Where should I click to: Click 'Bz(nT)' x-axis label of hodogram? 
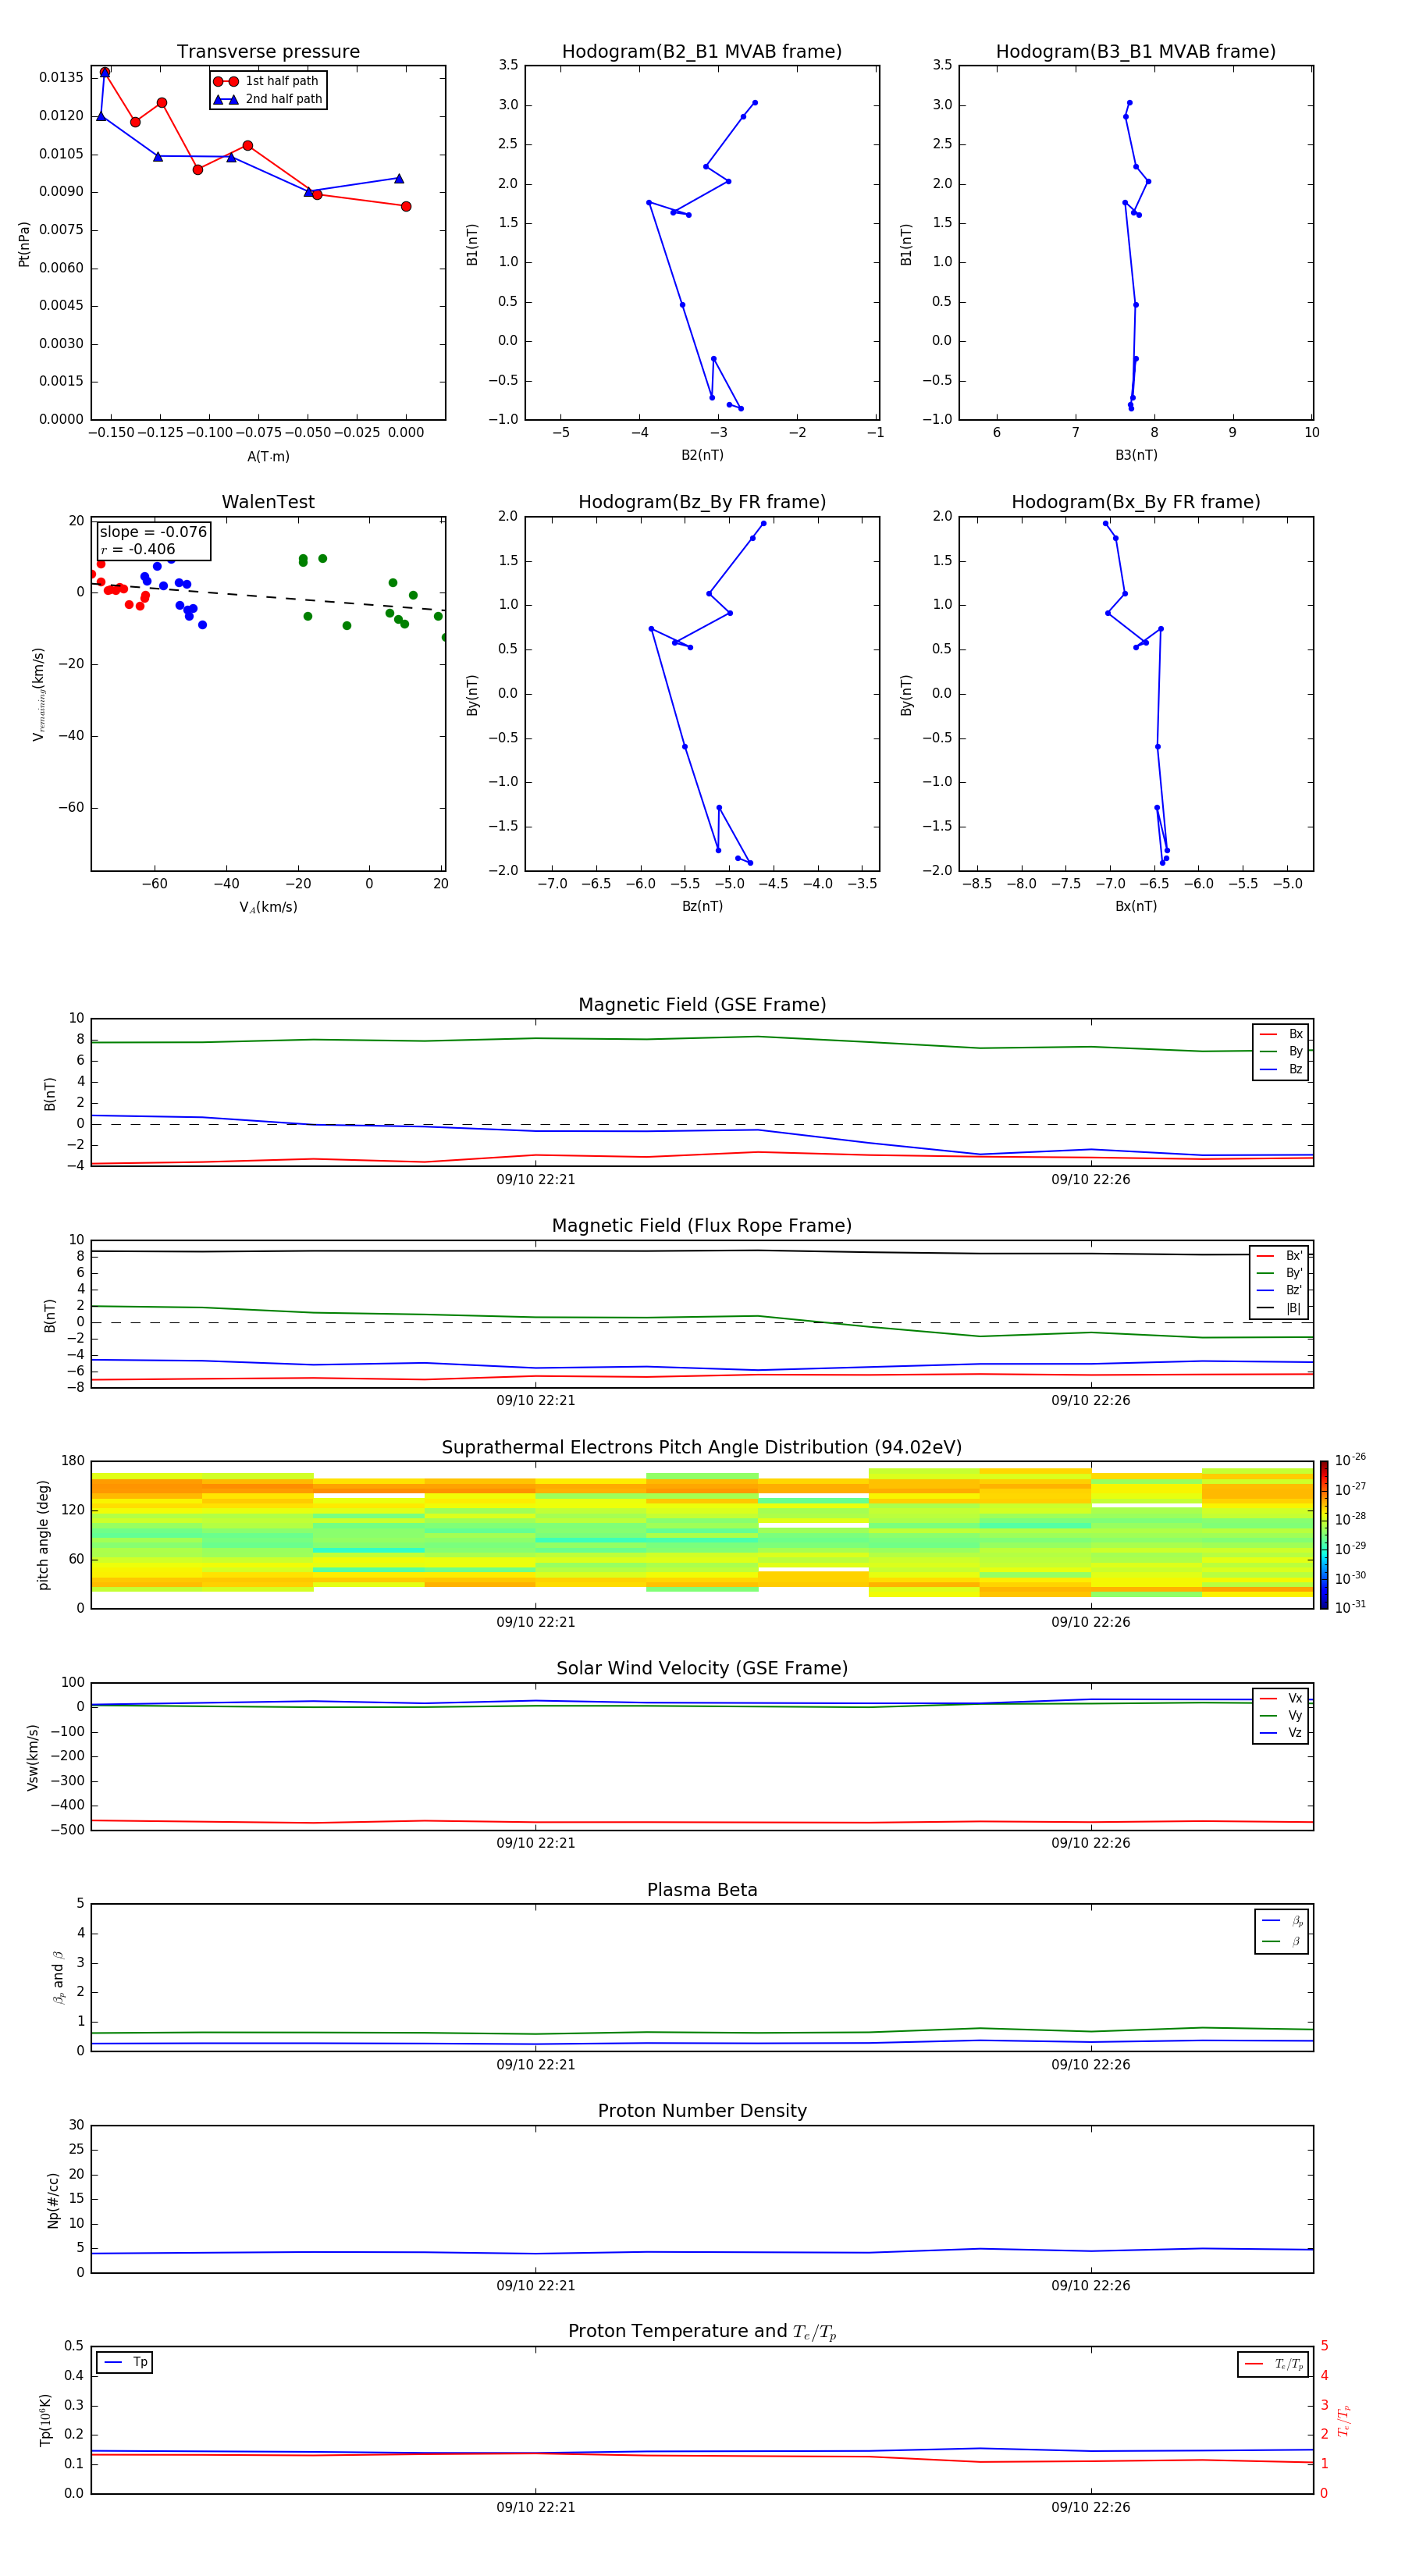pyautogui.click(x=702, y=906)
